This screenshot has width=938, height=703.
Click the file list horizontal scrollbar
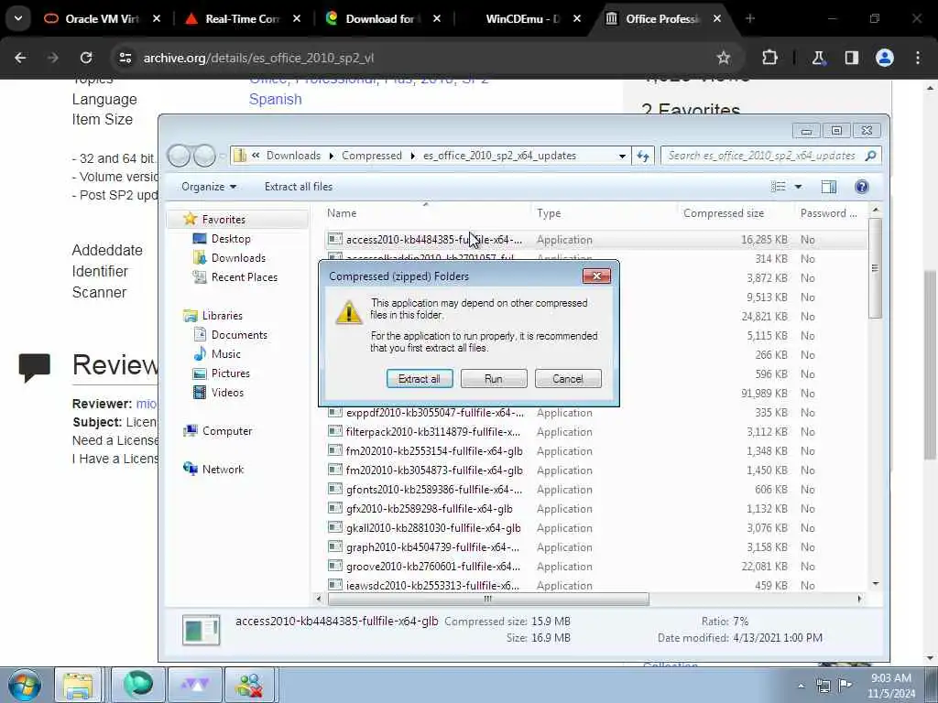coord(488,599)
